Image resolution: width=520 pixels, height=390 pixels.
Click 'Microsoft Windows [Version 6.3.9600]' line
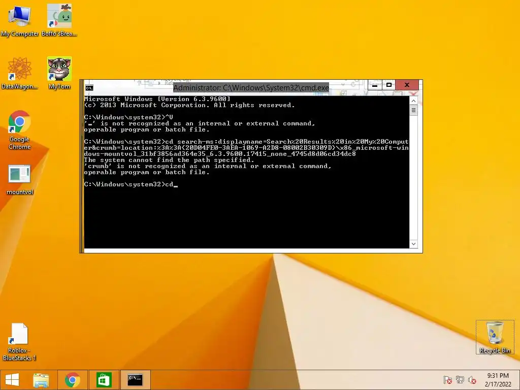point(157,99)
